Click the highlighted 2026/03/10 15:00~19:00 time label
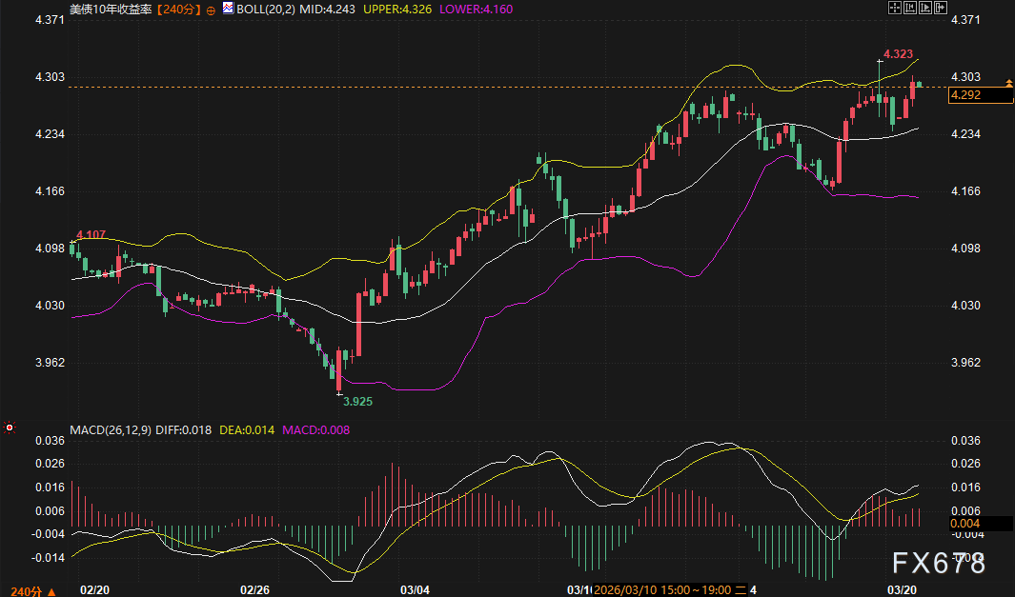The width and height of the screenshot is (1015, 597). coord(667,590)
